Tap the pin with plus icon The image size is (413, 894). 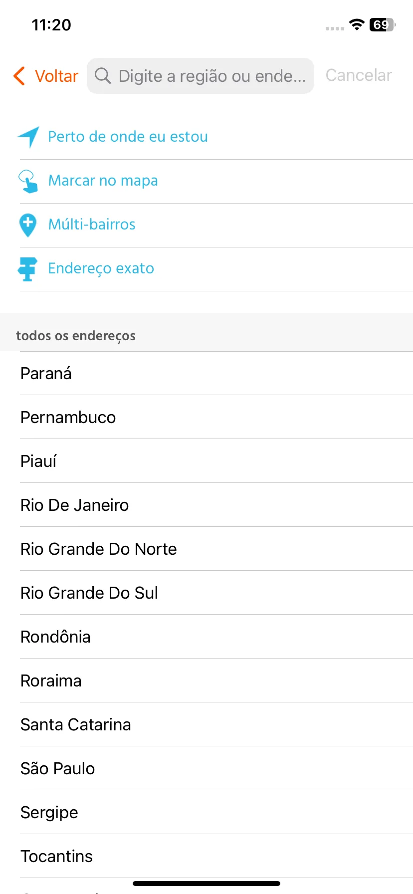pyautogui.click(x=28, y=225)
